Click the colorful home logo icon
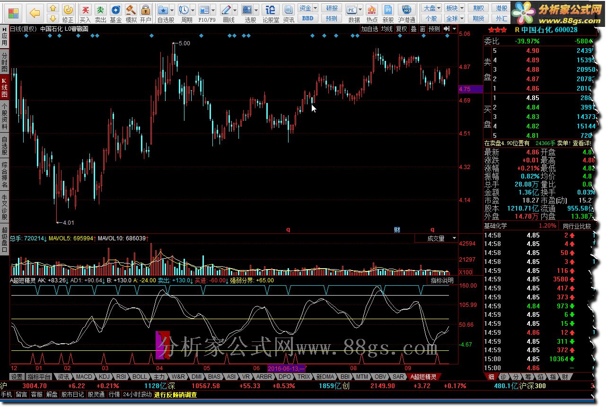The width and height of the screenshot is (606, 407). [14, 12]
